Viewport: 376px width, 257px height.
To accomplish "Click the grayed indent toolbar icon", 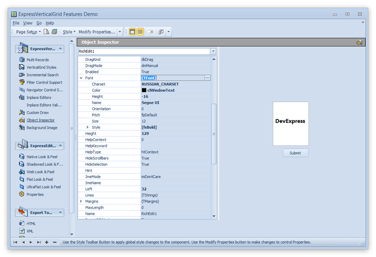I will [150, 31].
